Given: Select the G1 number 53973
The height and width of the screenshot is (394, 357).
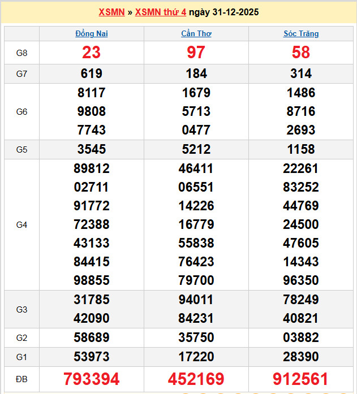Looking at the screenshot, I should [92, 357].
